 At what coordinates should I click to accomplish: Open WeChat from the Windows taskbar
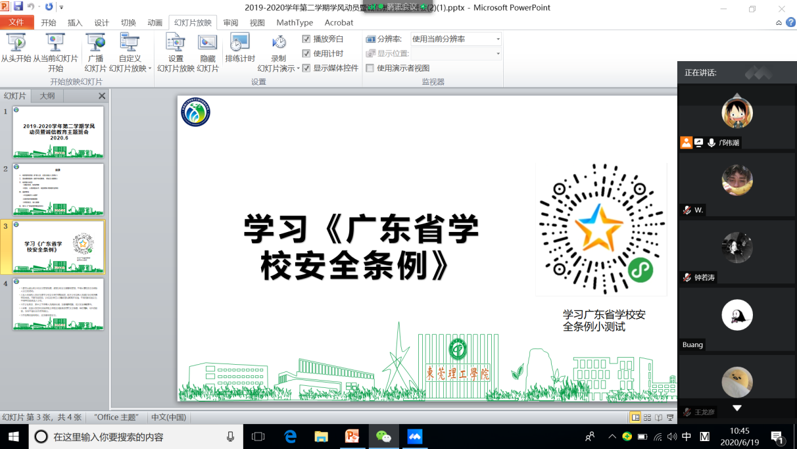coord(383,437)
